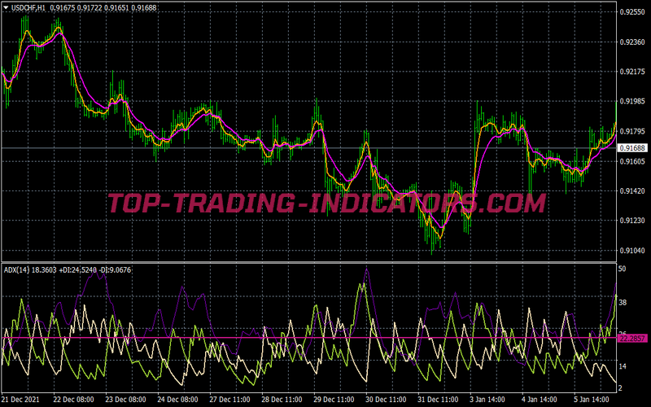651x407 pixels.
Task: Click the USDCHF,H1 symbol label
Action: 28,7
